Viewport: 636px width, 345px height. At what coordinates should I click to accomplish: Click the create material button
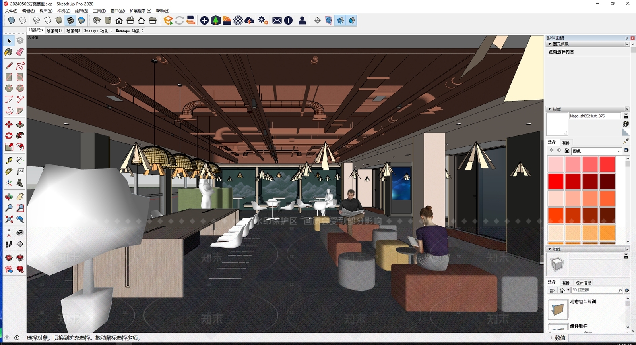[x=626, y=124]
